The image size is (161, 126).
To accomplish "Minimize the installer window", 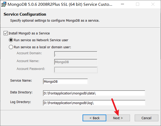I will (x=122, y=4).
